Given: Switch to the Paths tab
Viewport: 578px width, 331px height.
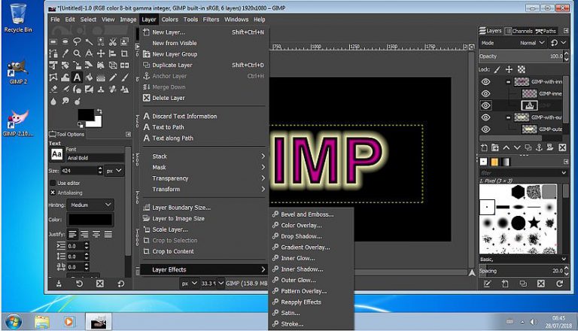Looking at the screenshot, I should (546, 31).
